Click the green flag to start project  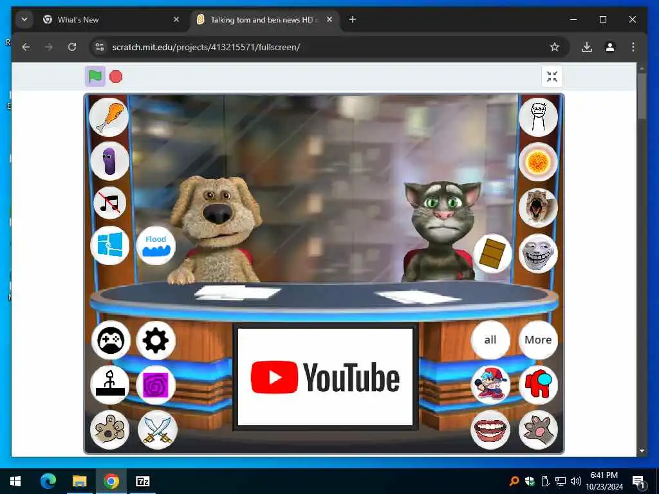tap(95, 77)
